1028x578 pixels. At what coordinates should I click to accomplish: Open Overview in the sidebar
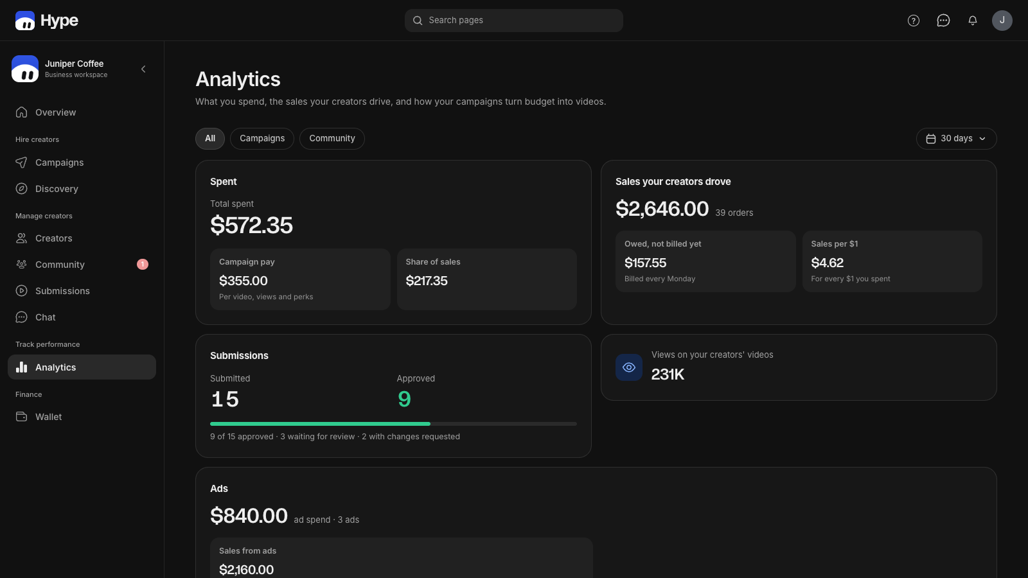point(82,112)
